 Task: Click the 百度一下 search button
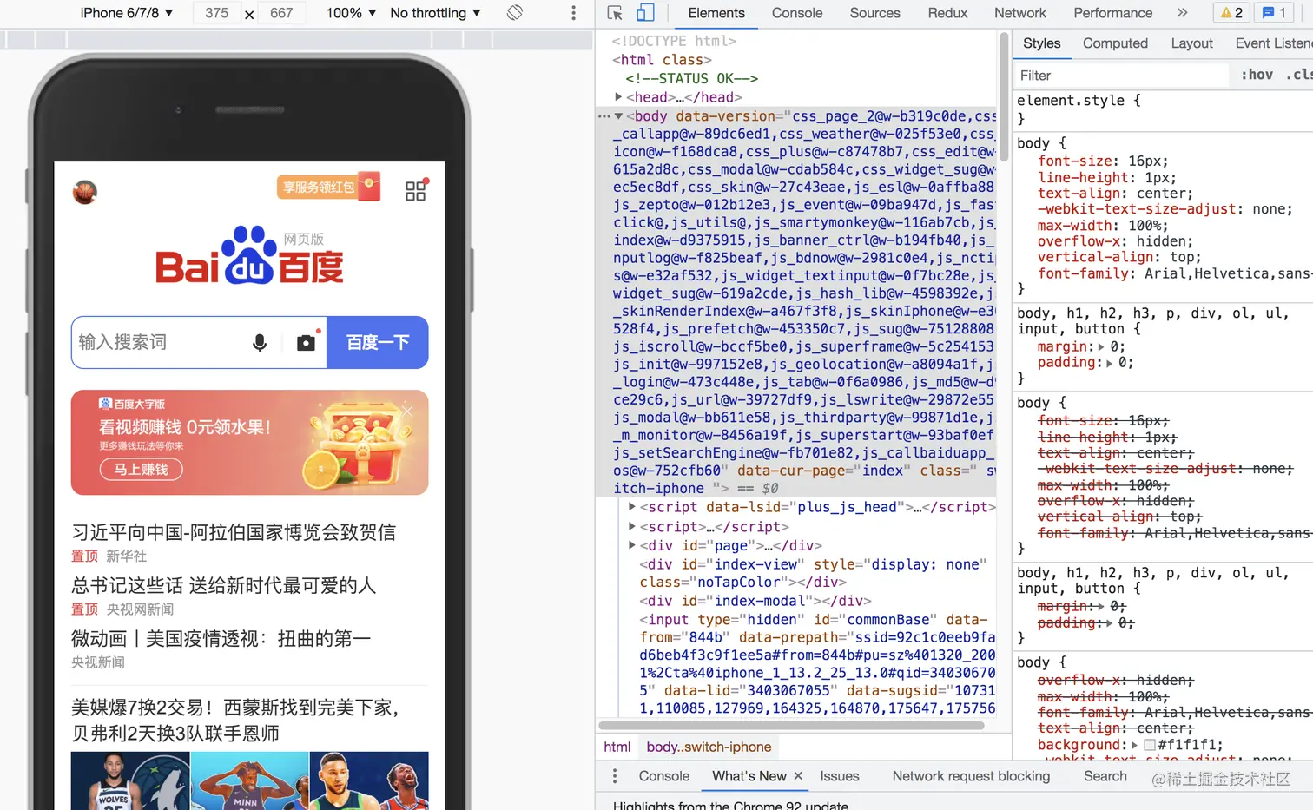(378, 342)
